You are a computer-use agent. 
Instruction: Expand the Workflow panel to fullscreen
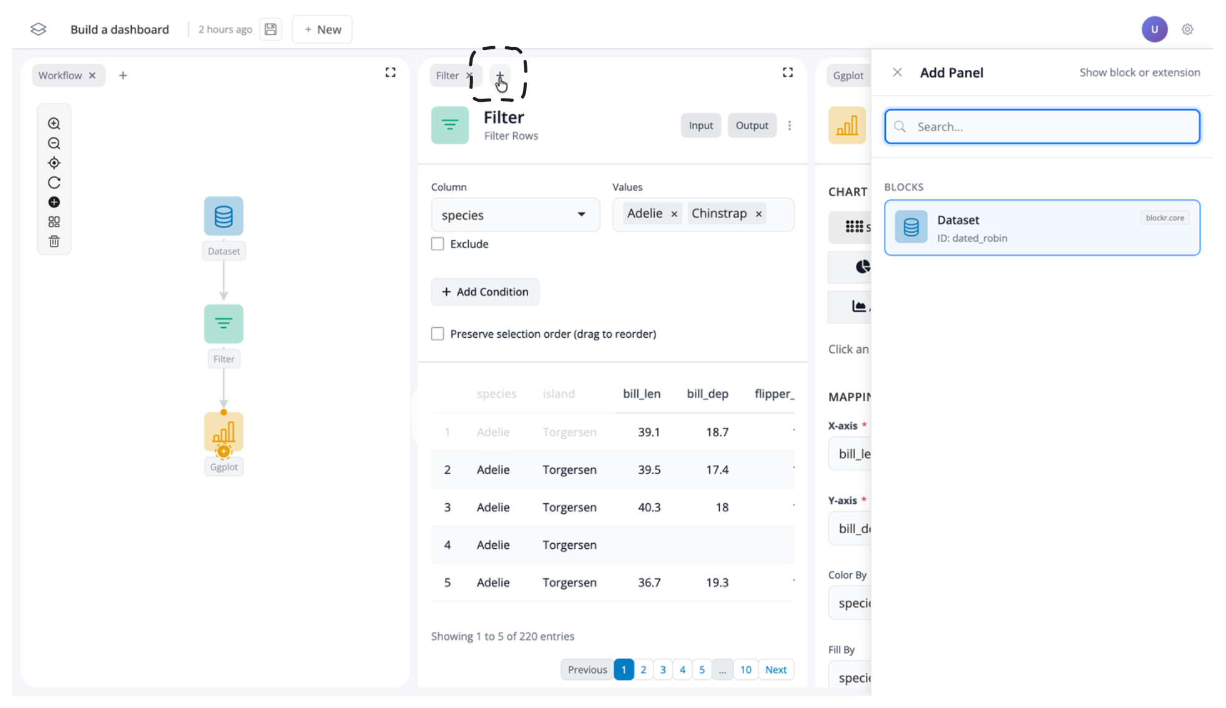pyautogui.click(x=390, y=72)
